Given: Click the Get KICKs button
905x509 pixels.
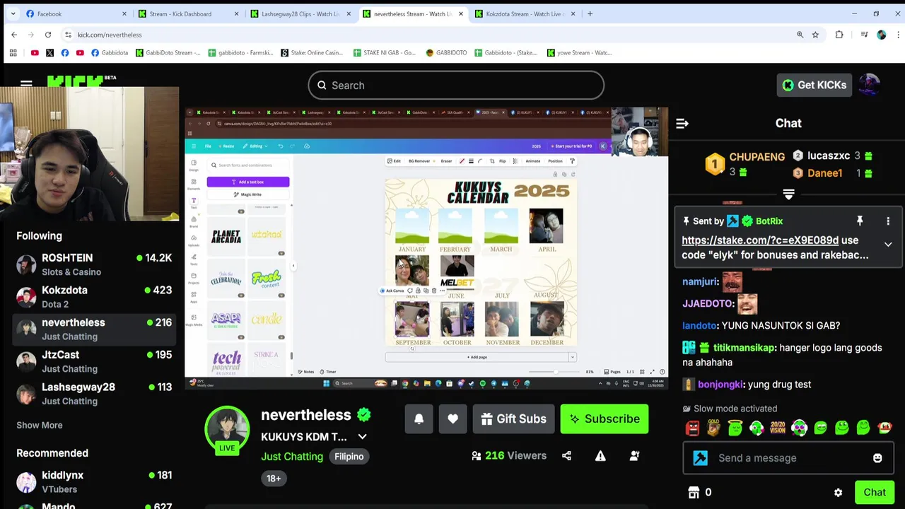Looking at the screenshot, I should [814, 85].
